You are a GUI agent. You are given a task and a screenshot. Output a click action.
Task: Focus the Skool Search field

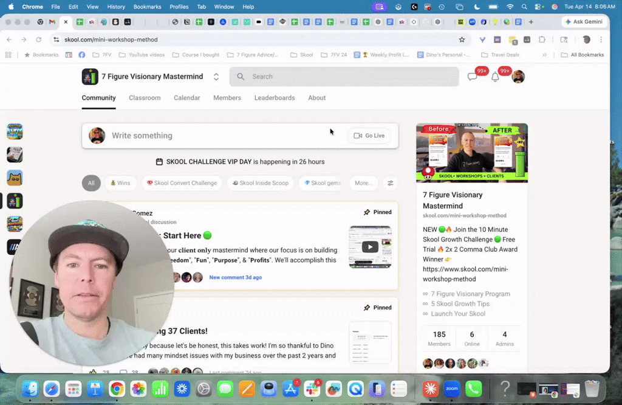344,77
